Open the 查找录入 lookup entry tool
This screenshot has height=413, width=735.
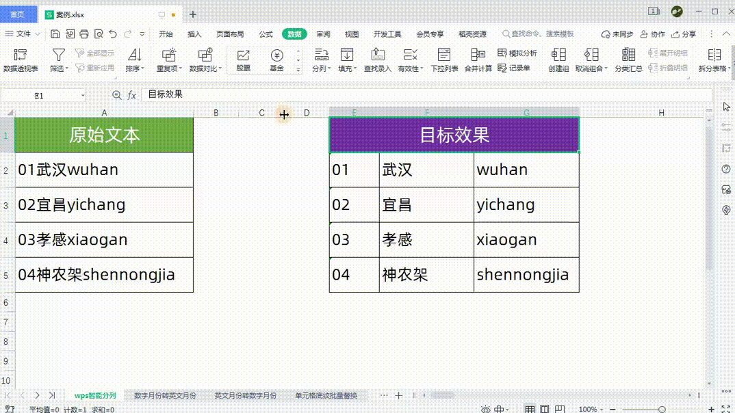click(377, 60)
